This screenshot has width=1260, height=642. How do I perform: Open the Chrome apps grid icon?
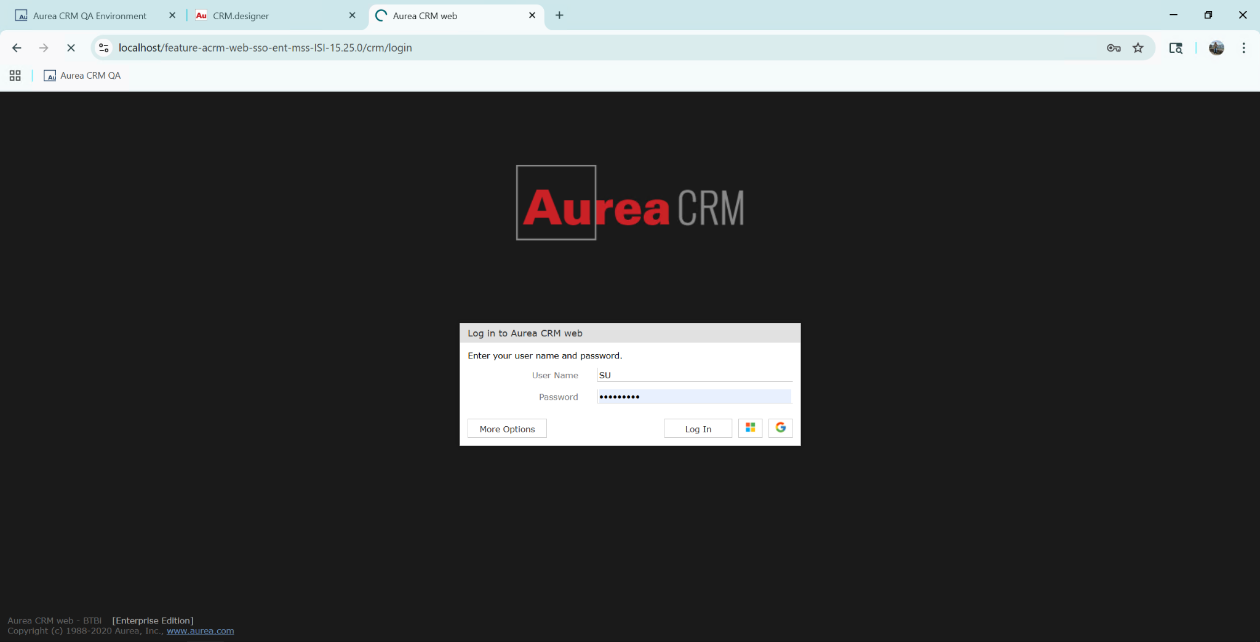pos(15,76)
